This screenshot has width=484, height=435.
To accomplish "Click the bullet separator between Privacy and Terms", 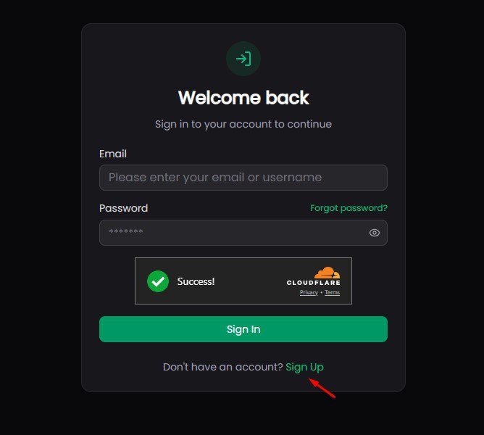I will [321, 292].
